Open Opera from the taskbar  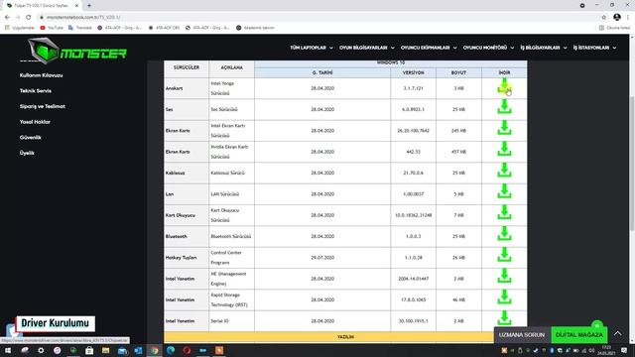click(187, 350)
